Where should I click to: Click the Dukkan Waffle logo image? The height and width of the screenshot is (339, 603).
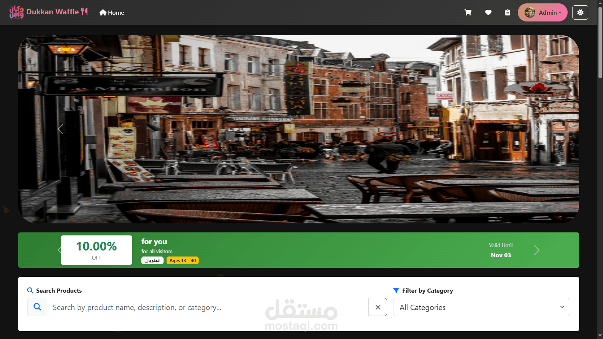point(17,12)
